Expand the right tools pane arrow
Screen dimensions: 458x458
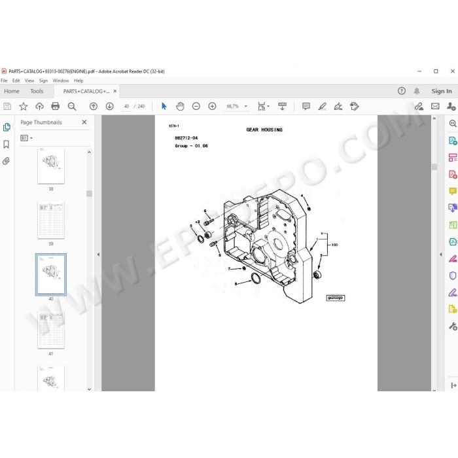point(440,255)
